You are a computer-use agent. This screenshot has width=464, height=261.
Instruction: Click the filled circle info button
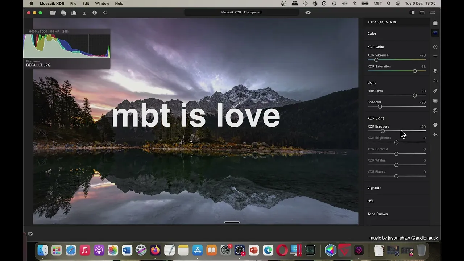pyautogui.click(x=95, y=13)
